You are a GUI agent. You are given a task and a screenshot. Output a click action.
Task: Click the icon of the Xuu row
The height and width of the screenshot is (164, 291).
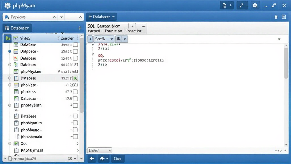pos(16,143)
